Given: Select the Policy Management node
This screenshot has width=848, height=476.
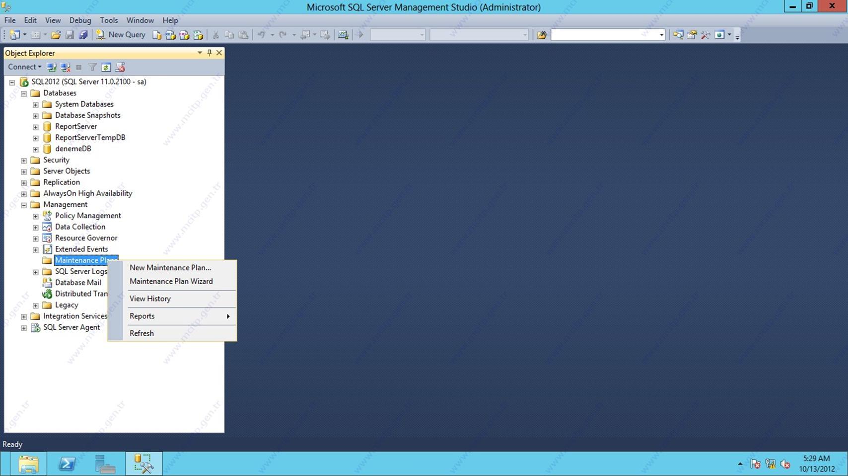Looking at the screenshot, I should pos(88,216).
